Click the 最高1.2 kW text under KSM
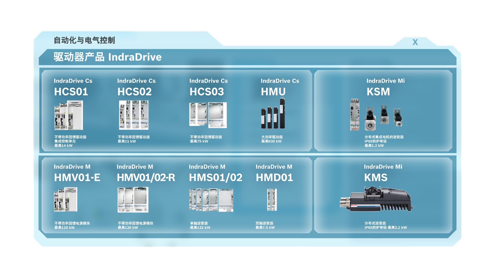Image resolution: width=495 pixels, height=278 pixels. point(374,146)
